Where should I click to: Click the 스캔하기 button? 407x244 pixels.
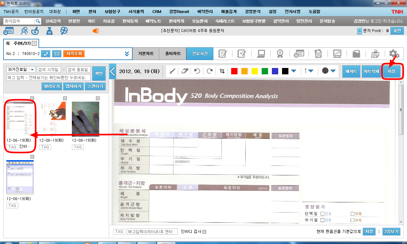[x=95, y=86]
